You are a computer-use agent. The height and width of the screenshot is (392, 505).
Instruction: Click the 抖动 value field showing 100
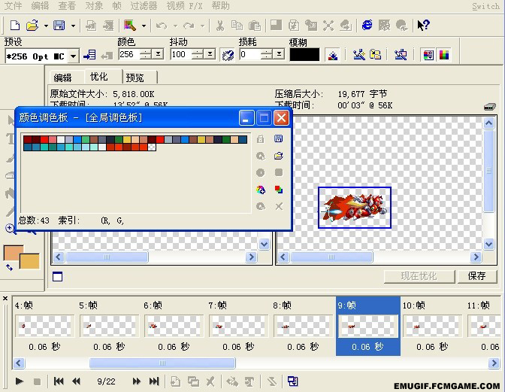tap(181, 54)
